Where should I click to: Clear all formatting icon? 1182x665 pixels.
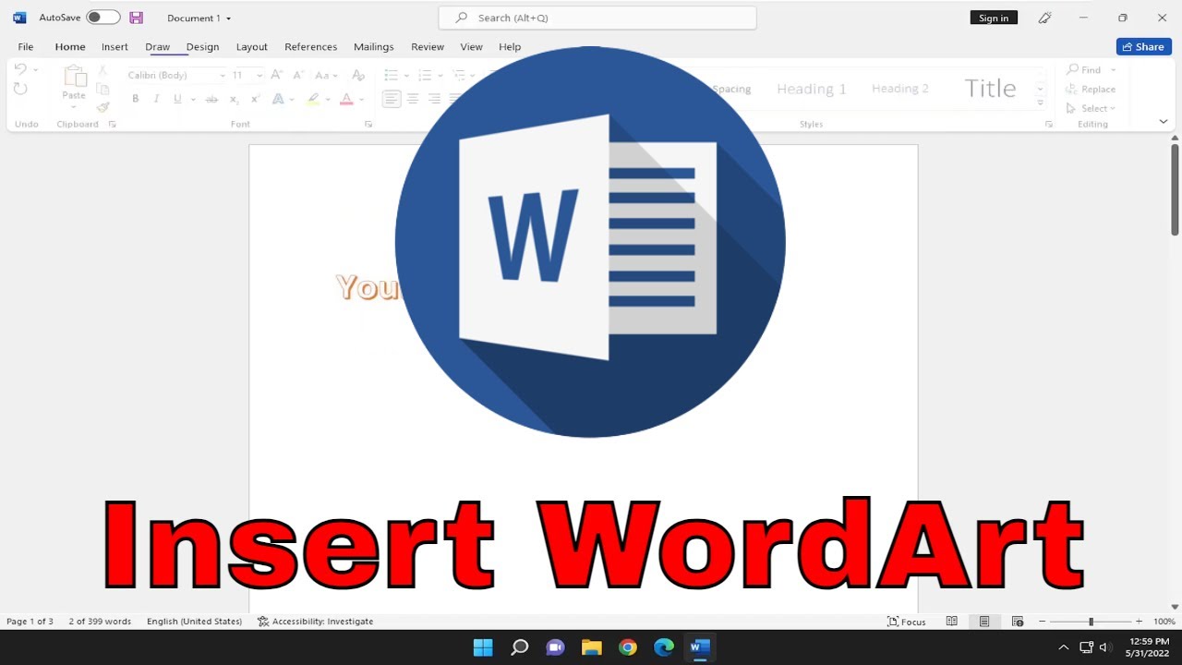click(x=358, y=75)
